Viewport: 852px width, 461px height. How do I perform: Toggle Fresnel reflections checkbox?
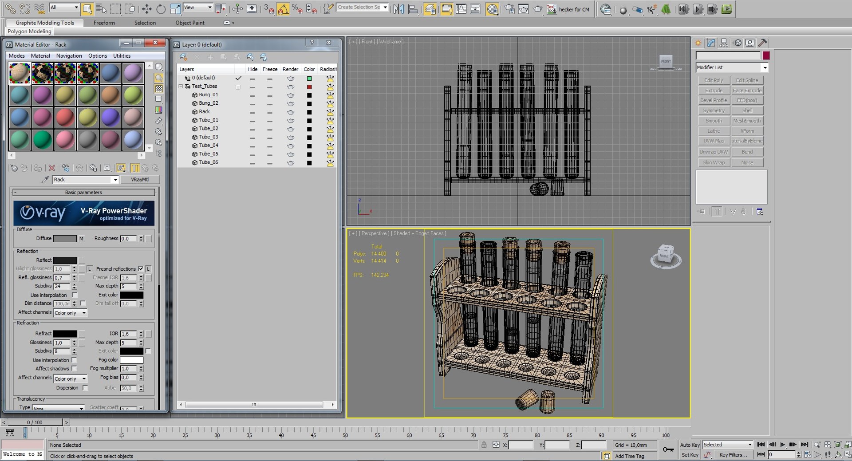[141, 268]
